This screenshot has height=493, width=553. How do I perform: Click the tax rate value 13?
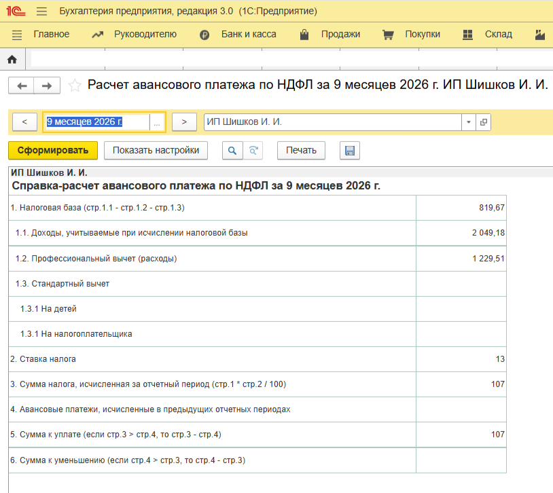point(500,359)
